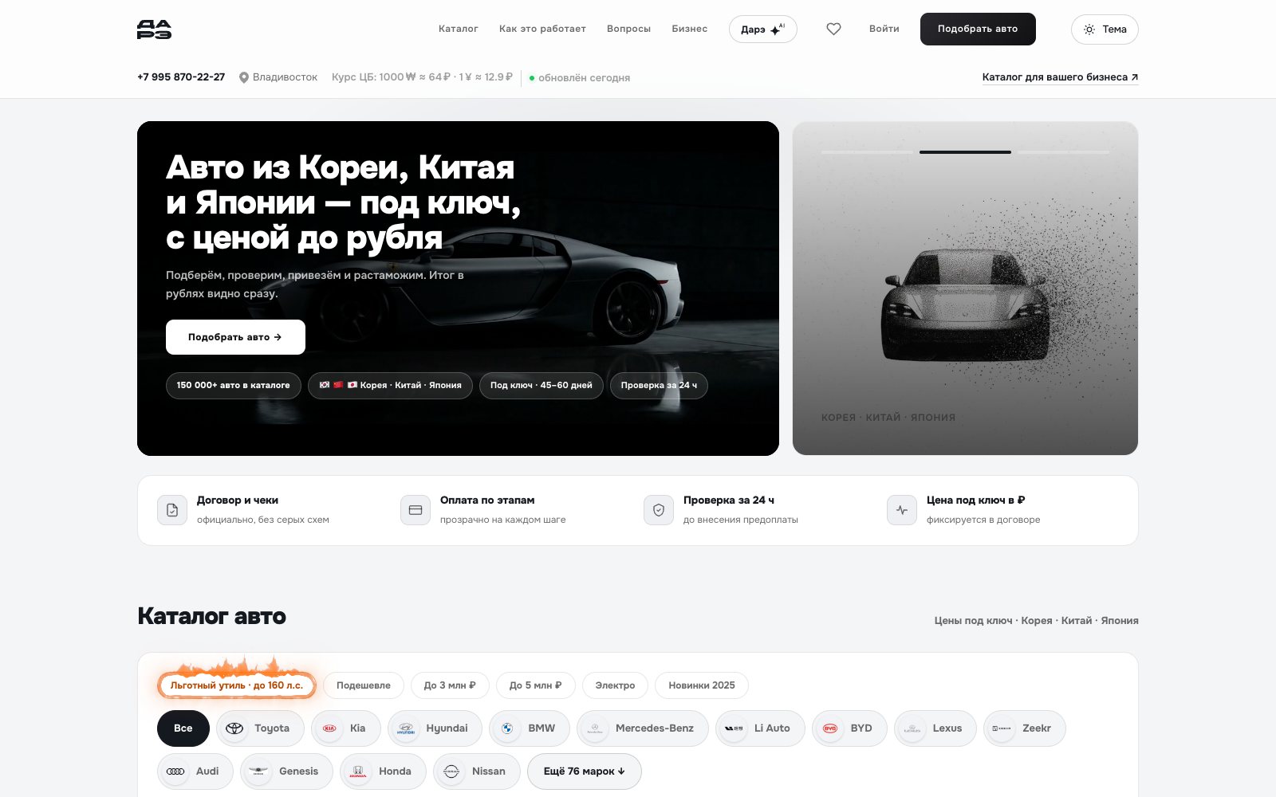Select third slide indicator in carousel
This screenshot has height=797, width=1276.
click(x=1063, y=152)
